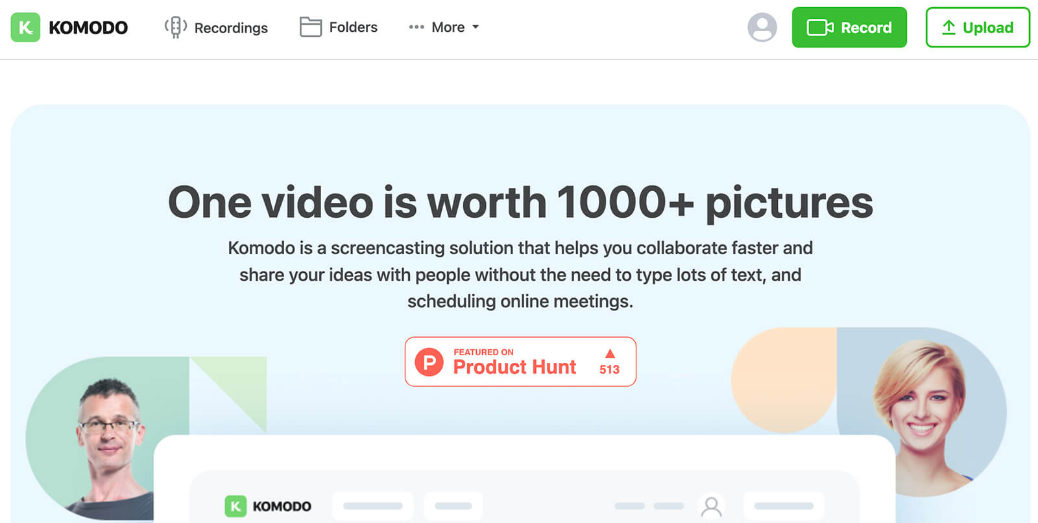Click the green Komodo K logo icon
The height and width of the screenshot is (523, 1038).
(x=25, y=27)
